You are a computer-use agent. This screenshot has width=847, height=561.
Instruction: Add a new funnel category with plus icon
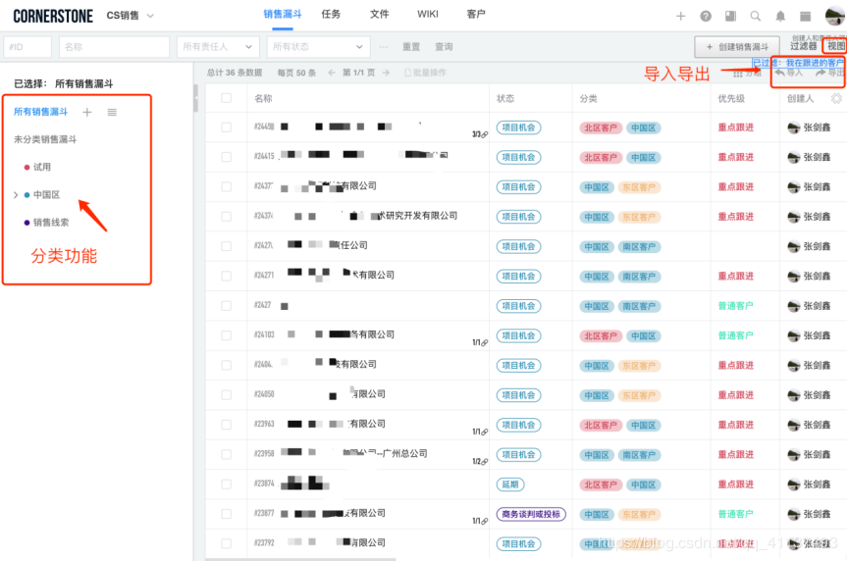pos(87,113)
